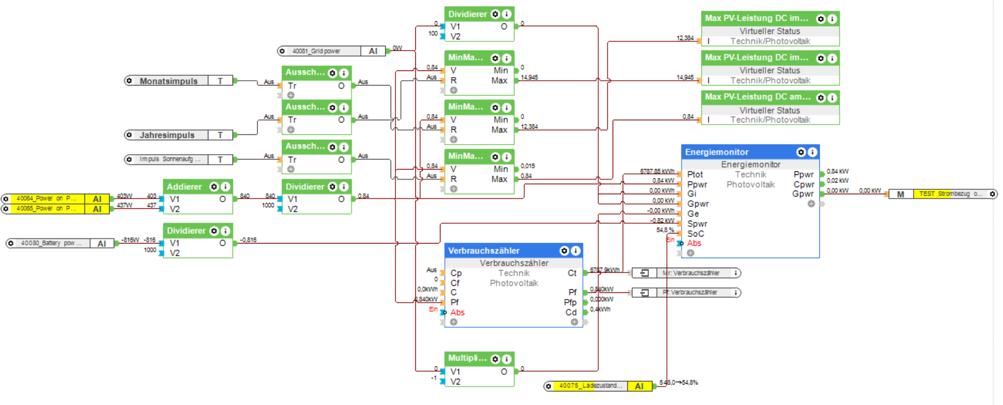Click gear on 40064_Power input

[6, 198]
